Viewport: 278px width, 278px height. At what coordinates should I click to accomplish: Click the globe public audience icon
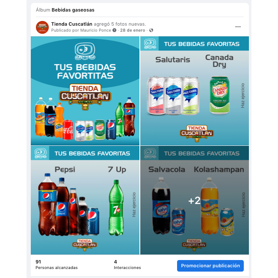point(151,30)
